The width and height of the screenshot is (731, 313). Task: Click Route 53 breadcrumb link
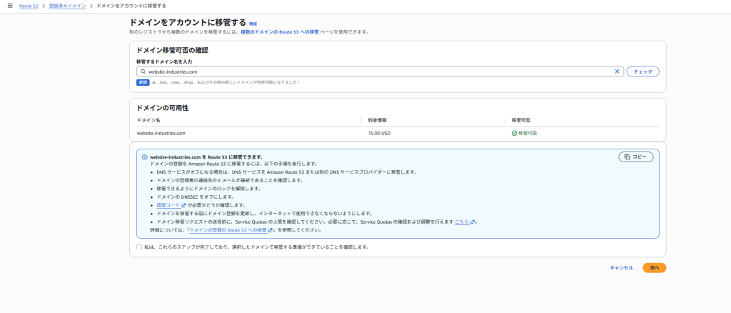(x=29, y=6)
